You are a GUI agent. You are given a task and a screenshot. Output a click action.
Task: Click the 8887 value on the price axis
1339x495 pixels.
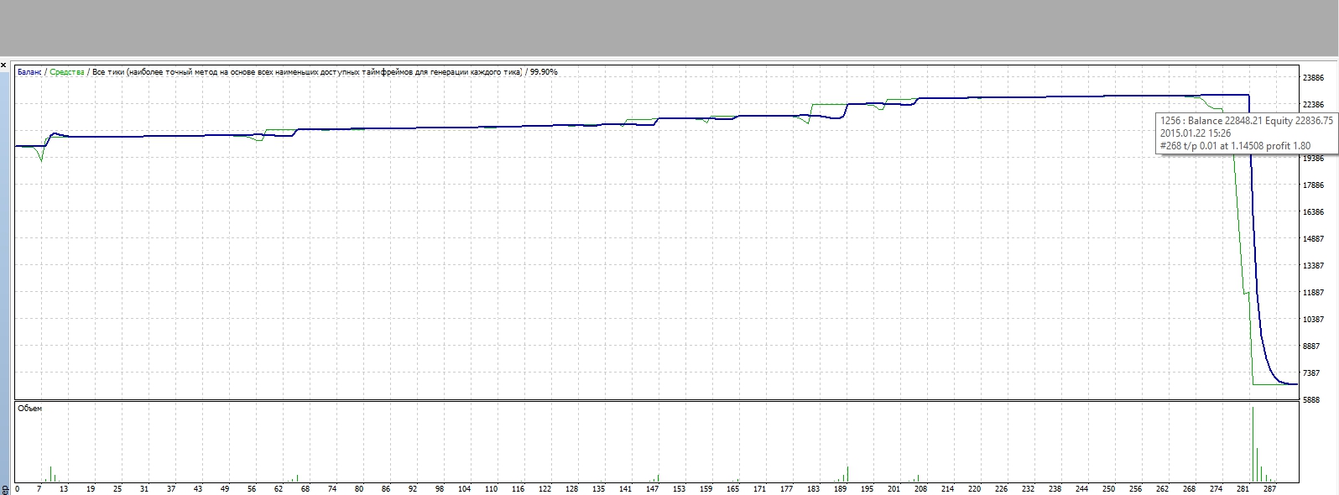click(1313, 346)
